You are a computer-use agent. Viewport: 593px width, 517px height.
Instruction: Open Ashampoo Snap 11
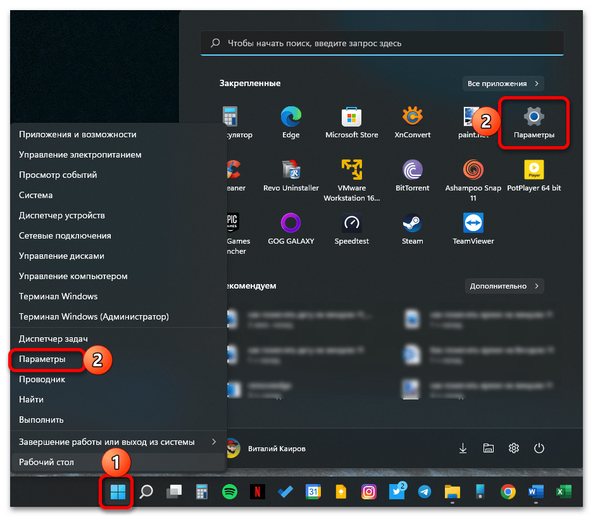[473, 180]
